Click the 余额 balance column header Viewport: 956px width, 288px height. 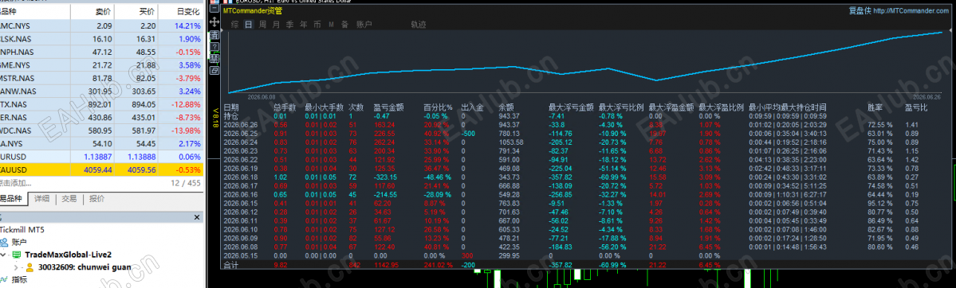tap(506, 107)
